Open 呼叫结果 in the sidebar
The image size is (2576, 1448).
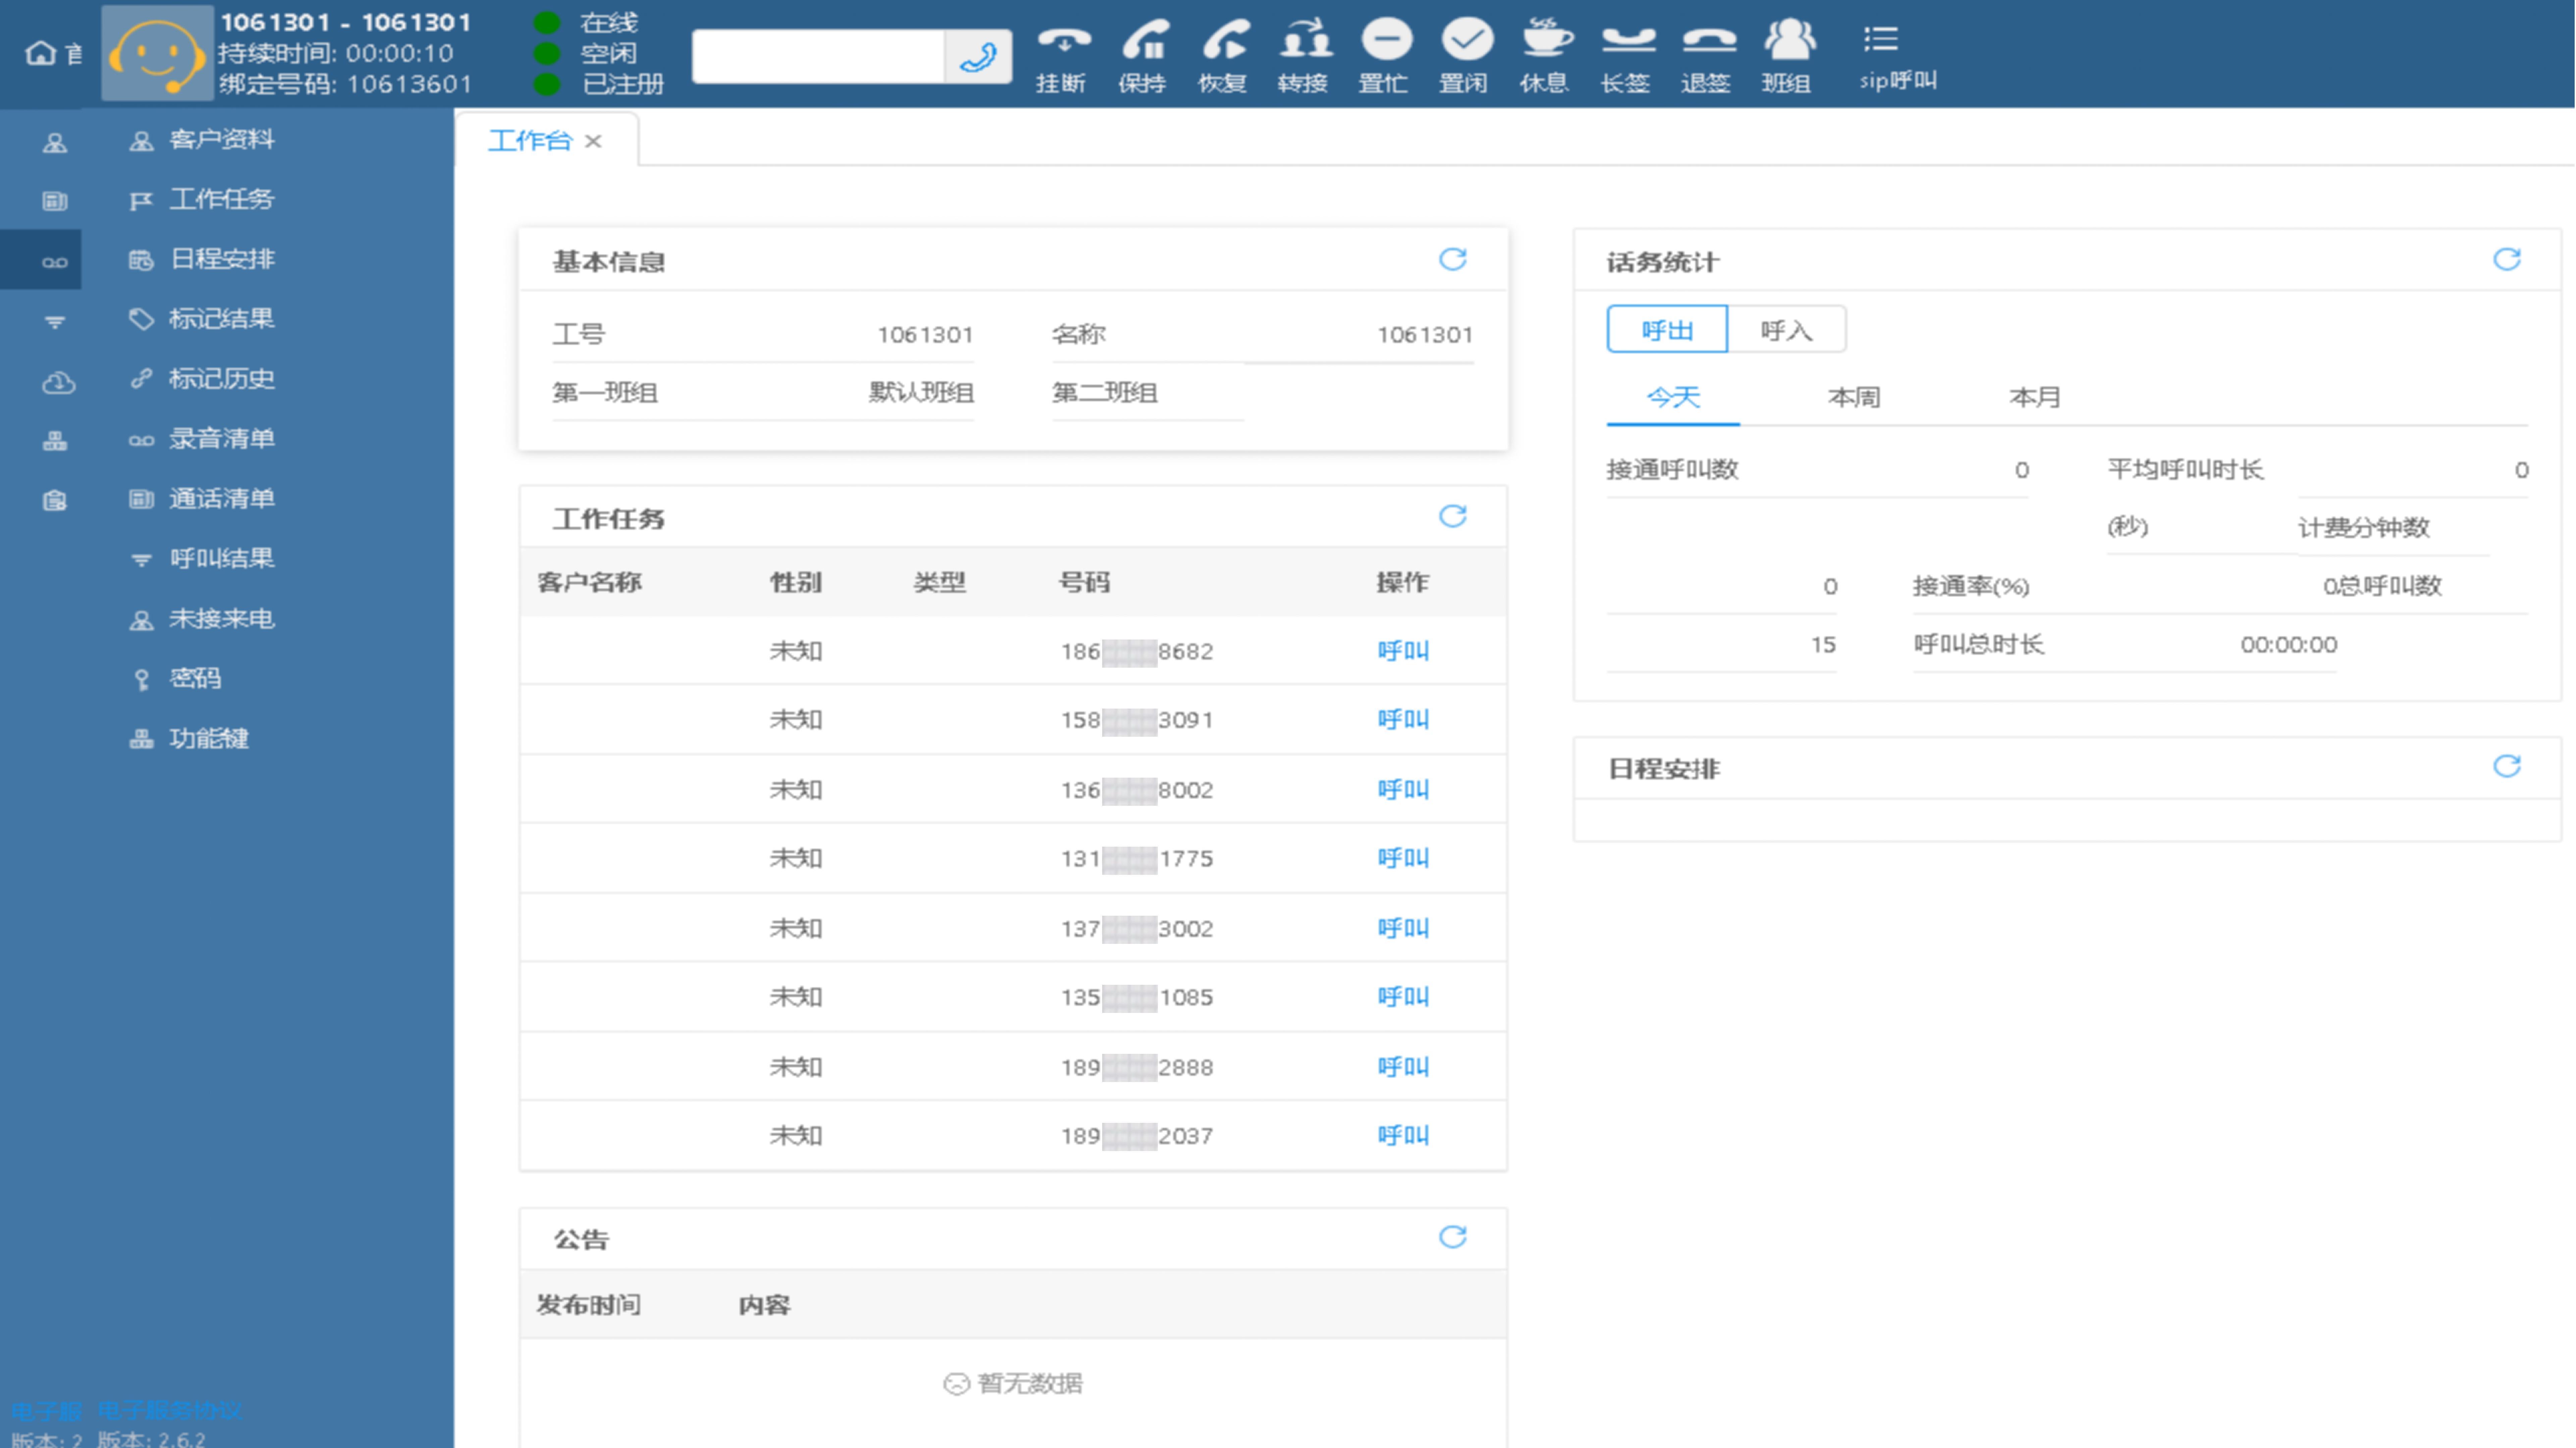point(222,559)
